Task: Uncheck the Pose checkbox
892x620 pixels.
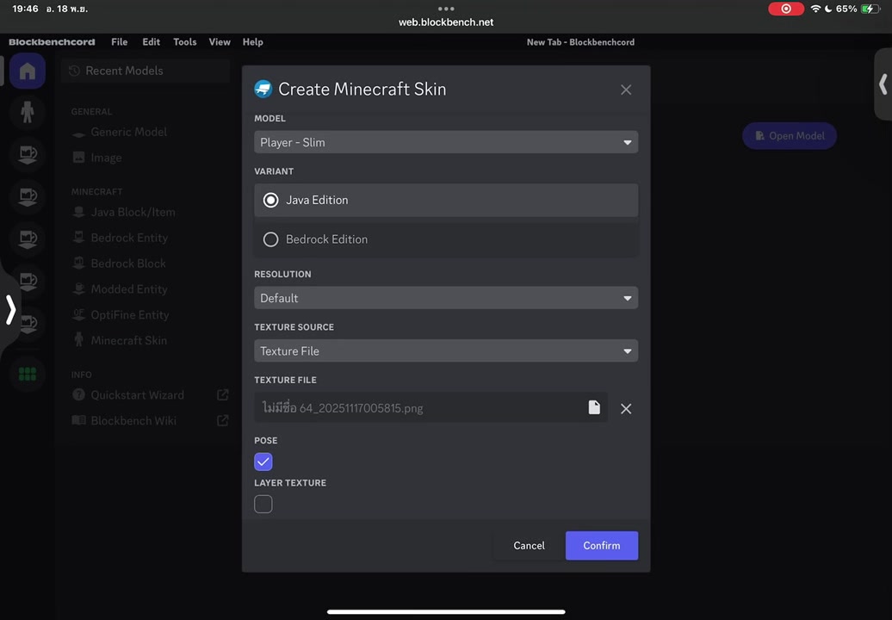Action: coord(263,462)
